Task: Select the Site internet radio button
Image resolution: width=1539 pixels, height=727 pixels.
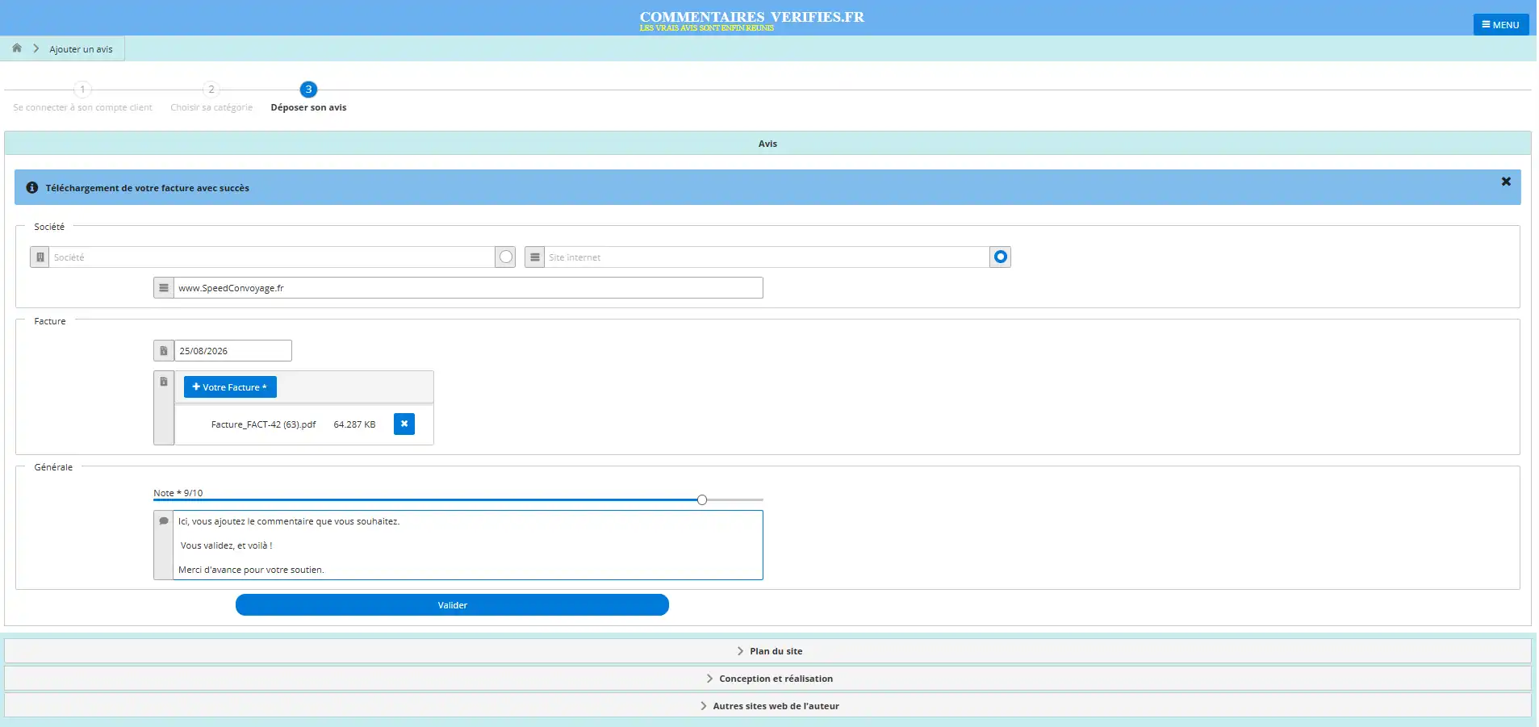Action: pos(1001,257)
